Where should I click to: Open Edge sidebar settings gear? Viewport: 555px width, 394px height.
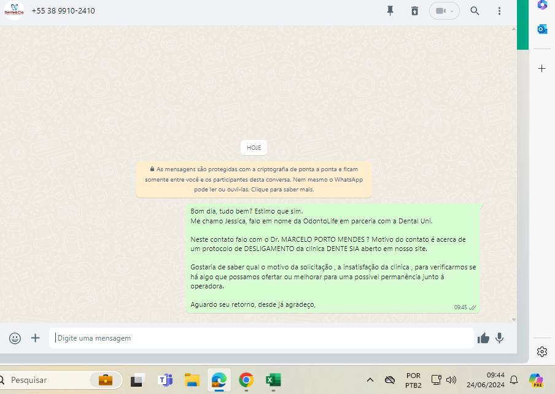[x=542, y=352]
